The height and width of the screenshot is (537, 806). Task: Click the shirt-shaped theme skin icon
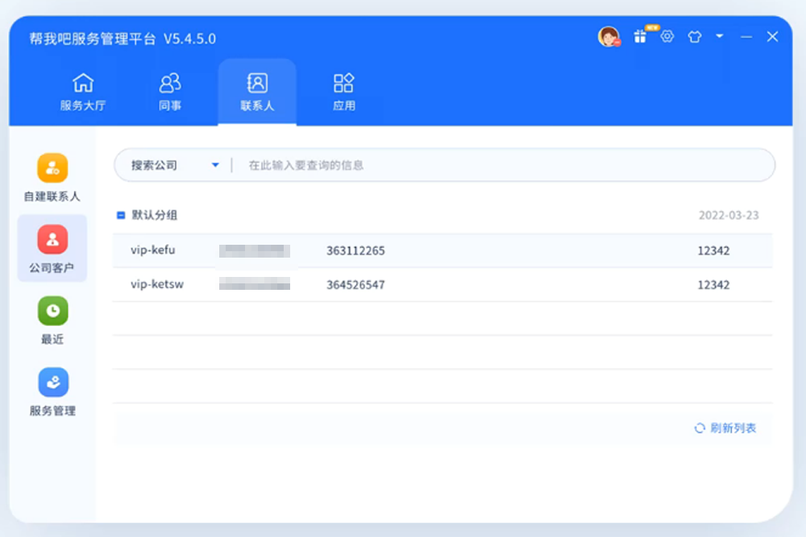[x=694, y=37]
